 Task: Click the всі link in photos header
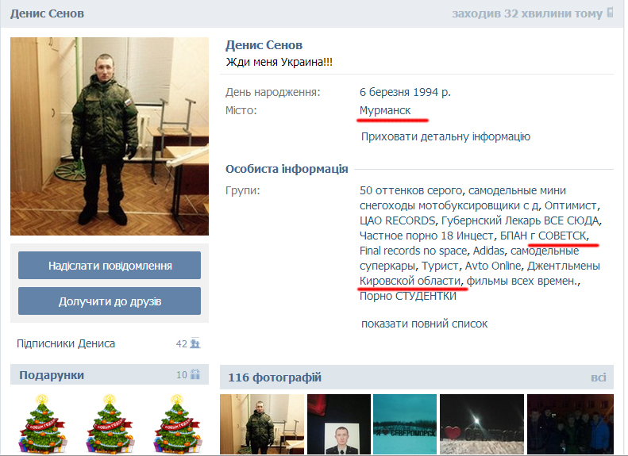599,377
